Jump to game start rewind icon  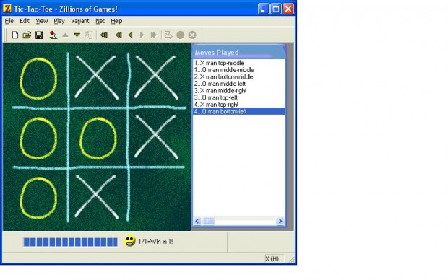click(103, 35)
